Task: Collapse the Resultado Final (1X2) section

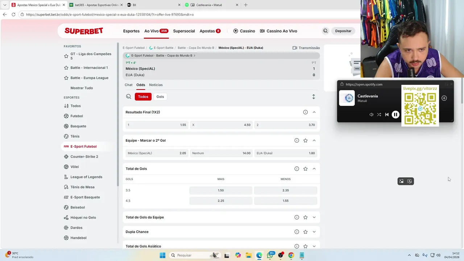Action: coord(314,112)
